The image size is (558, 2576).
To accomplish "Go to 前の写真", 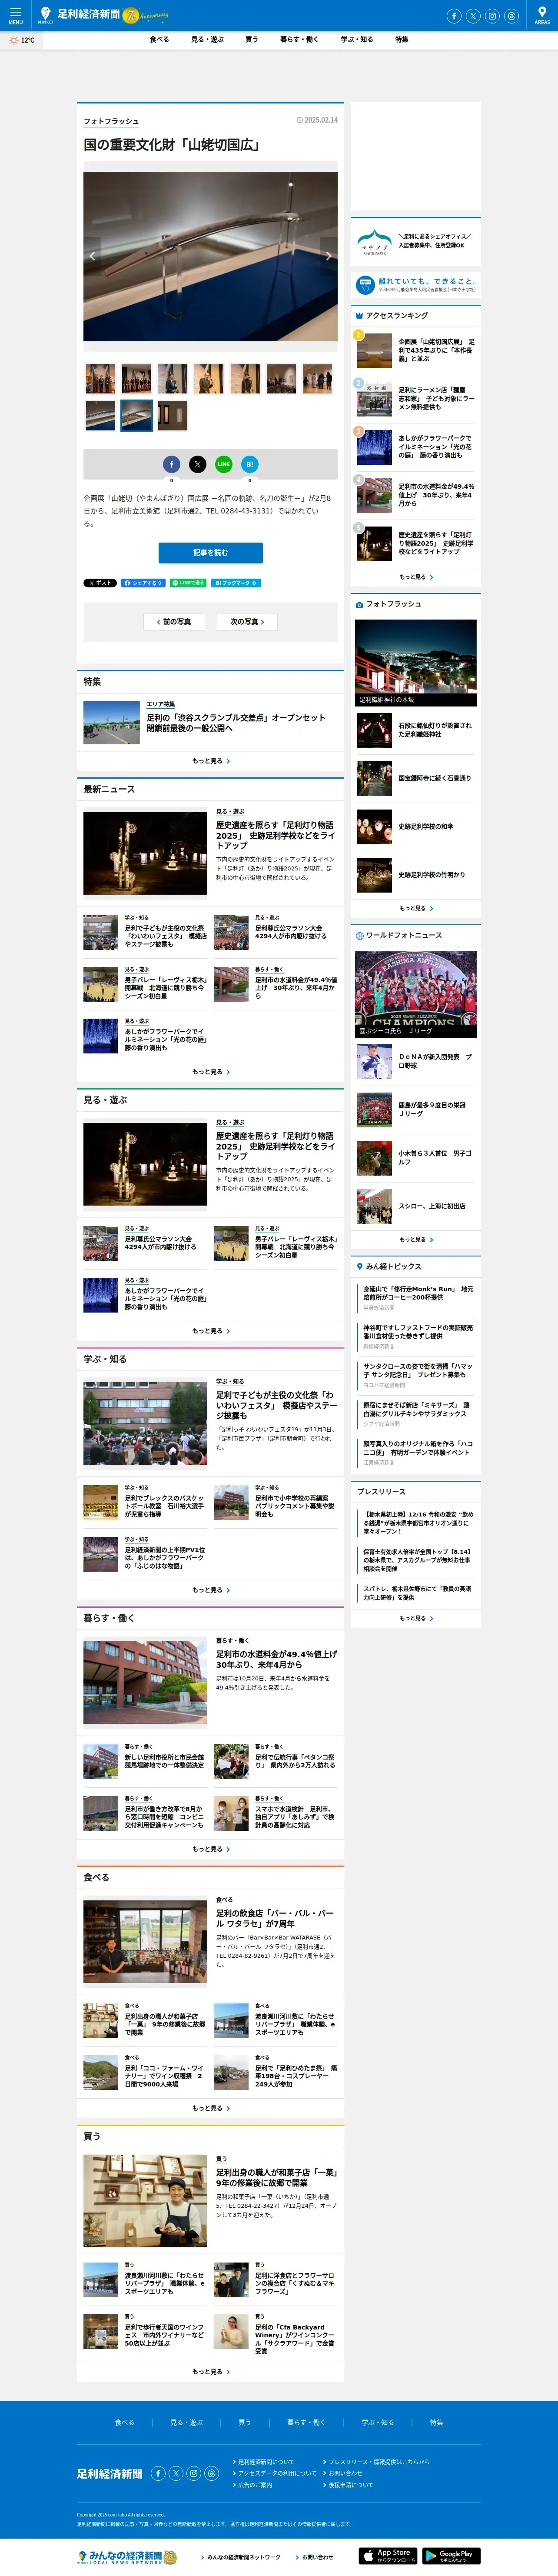I will [x=174, y=622].
